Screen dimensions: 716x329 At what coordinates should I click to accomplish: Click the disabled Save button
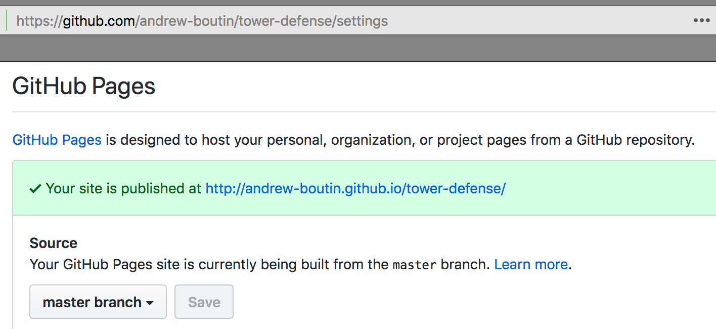click(x=204, y=302)
